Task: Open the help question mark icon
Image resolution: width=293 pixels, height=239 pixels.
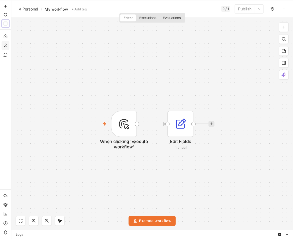Action: tap(6, 223)
